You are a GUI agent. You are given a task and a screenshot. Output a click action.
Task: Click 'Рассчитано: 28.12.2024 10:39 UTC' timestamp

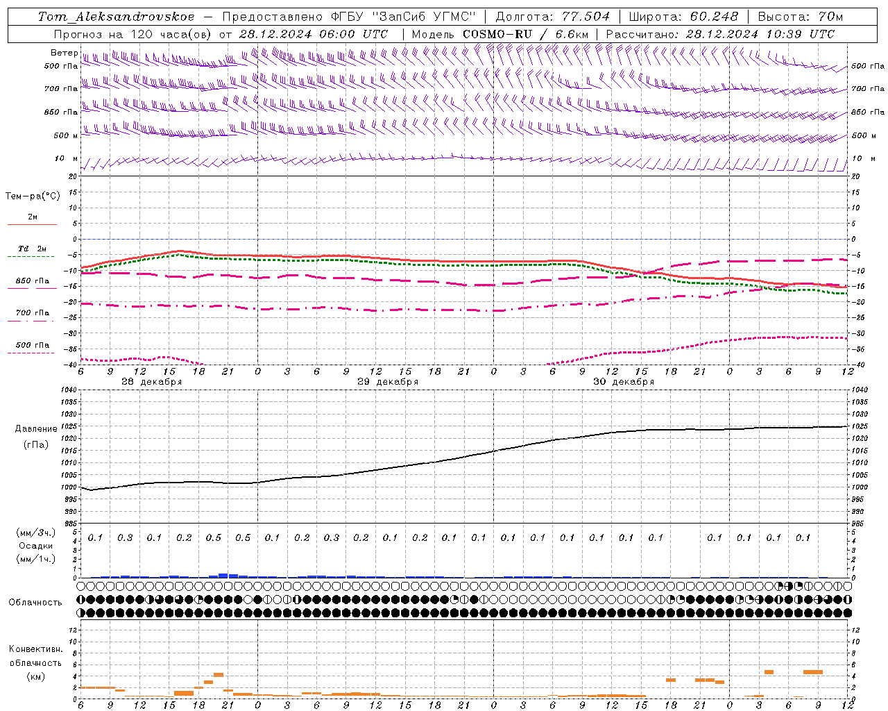tap(720, 34)
